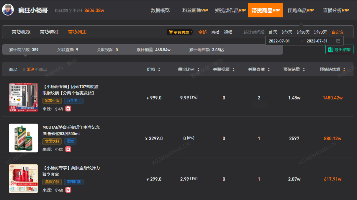Click the ¥ 999.0 price cell

(x=154, y=98)
